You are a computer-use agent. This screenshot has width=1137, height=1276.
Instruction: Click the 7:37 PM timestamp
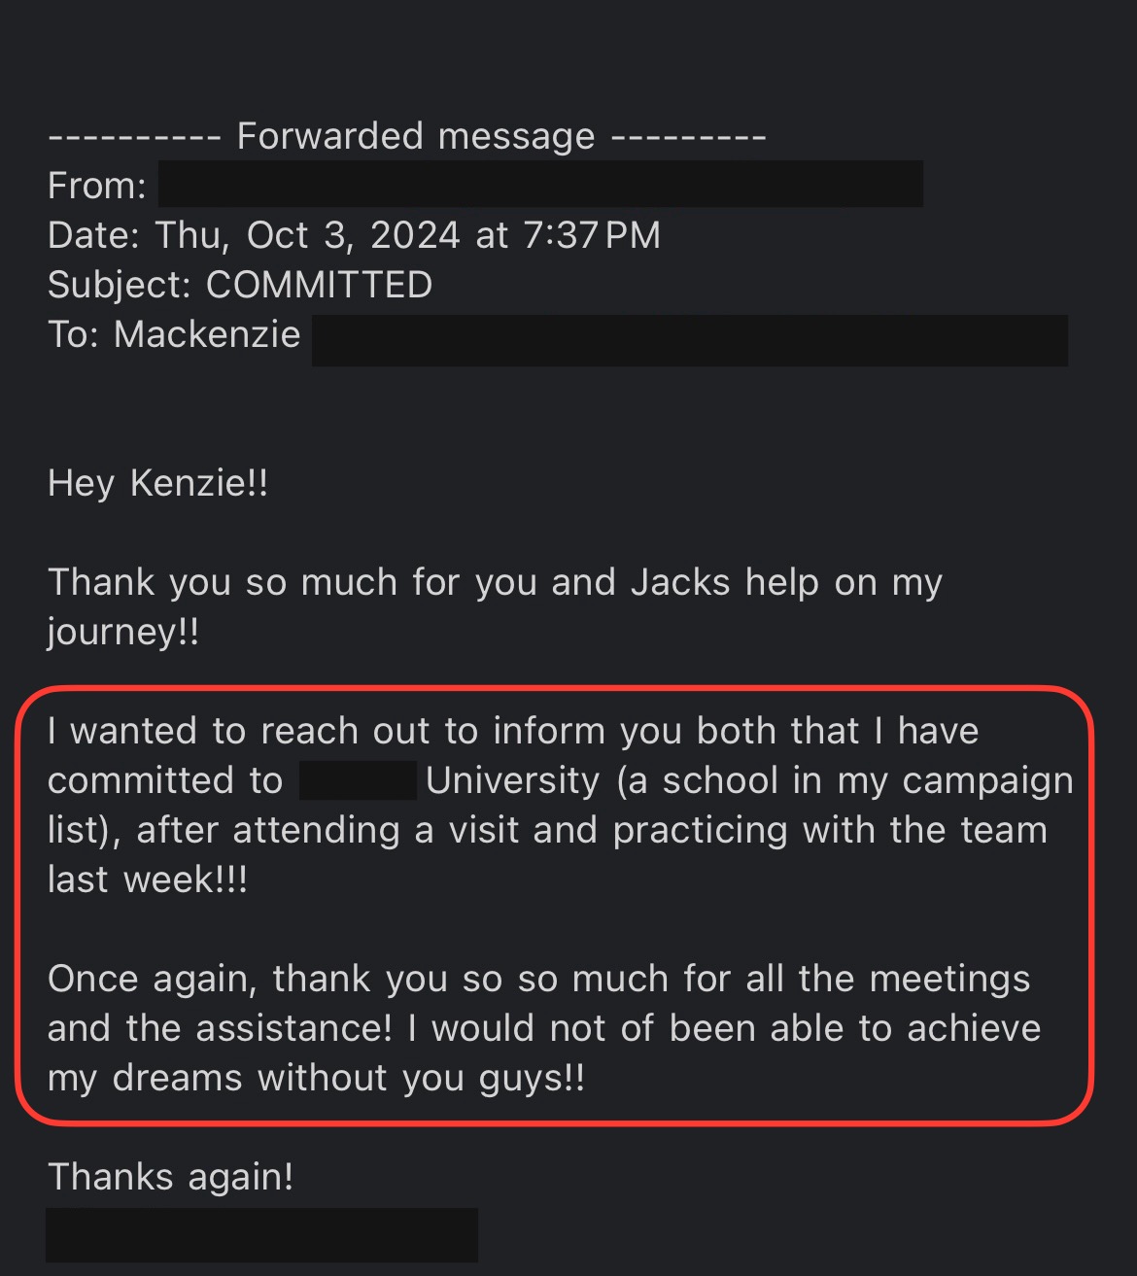(x=592, y=235)
